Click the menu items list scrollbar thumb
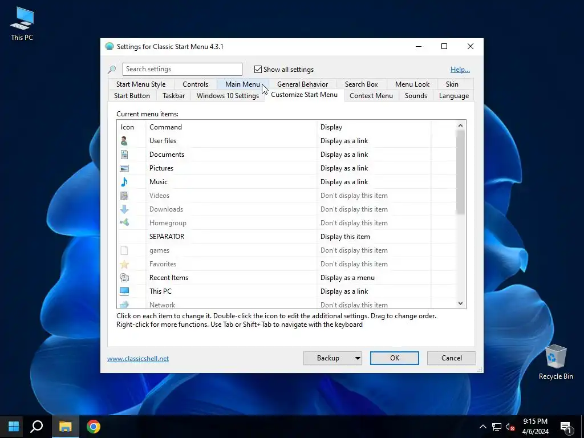 [x=460, y=172]
